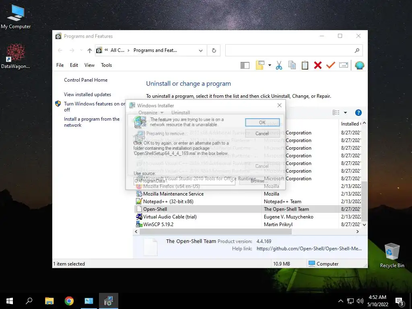Click the Up arrow navigation button
The height and width of the screenshot is (309, 412).
click(x=90, y=50)
